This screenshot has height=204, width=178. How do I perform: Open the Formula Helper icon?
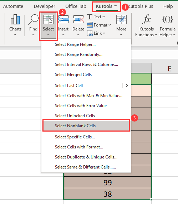(168, 19)
